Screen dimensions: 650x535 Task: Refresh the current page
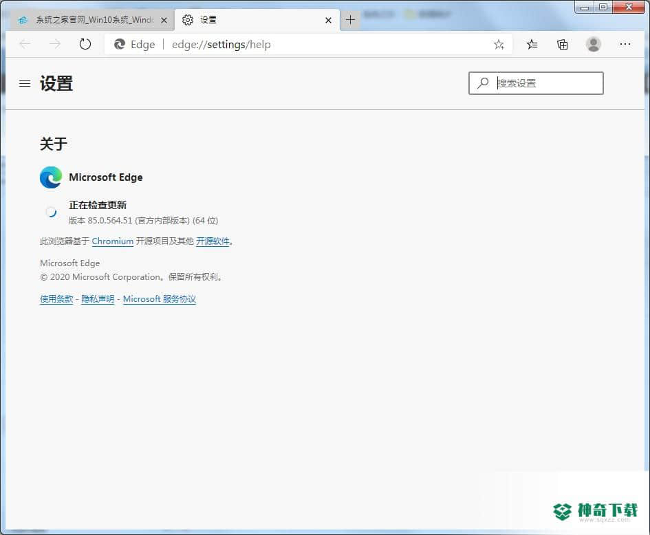(x=85, y=44)
